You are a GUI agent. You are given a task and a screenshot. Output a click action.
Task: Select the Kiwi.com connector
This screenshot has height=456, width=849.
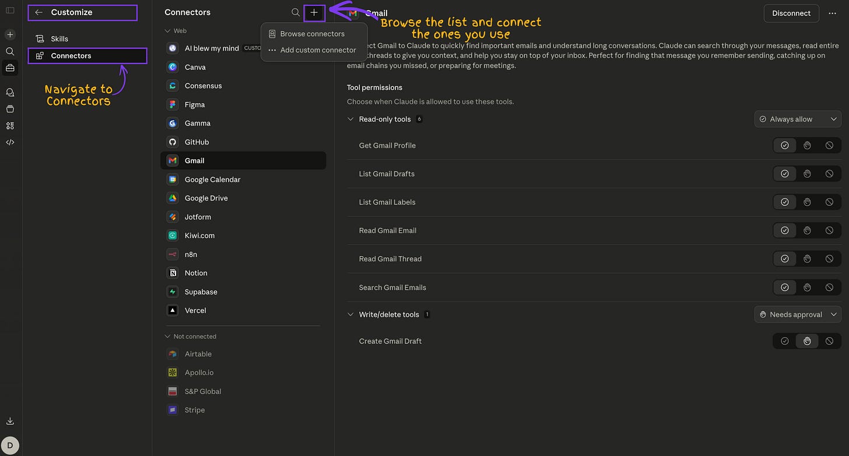click(243, 236)
